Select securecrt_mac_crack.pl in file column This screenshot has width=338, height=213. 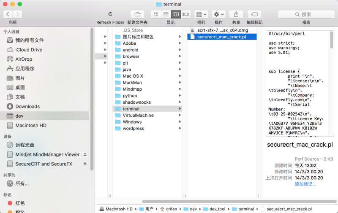(x=222, y=37)
